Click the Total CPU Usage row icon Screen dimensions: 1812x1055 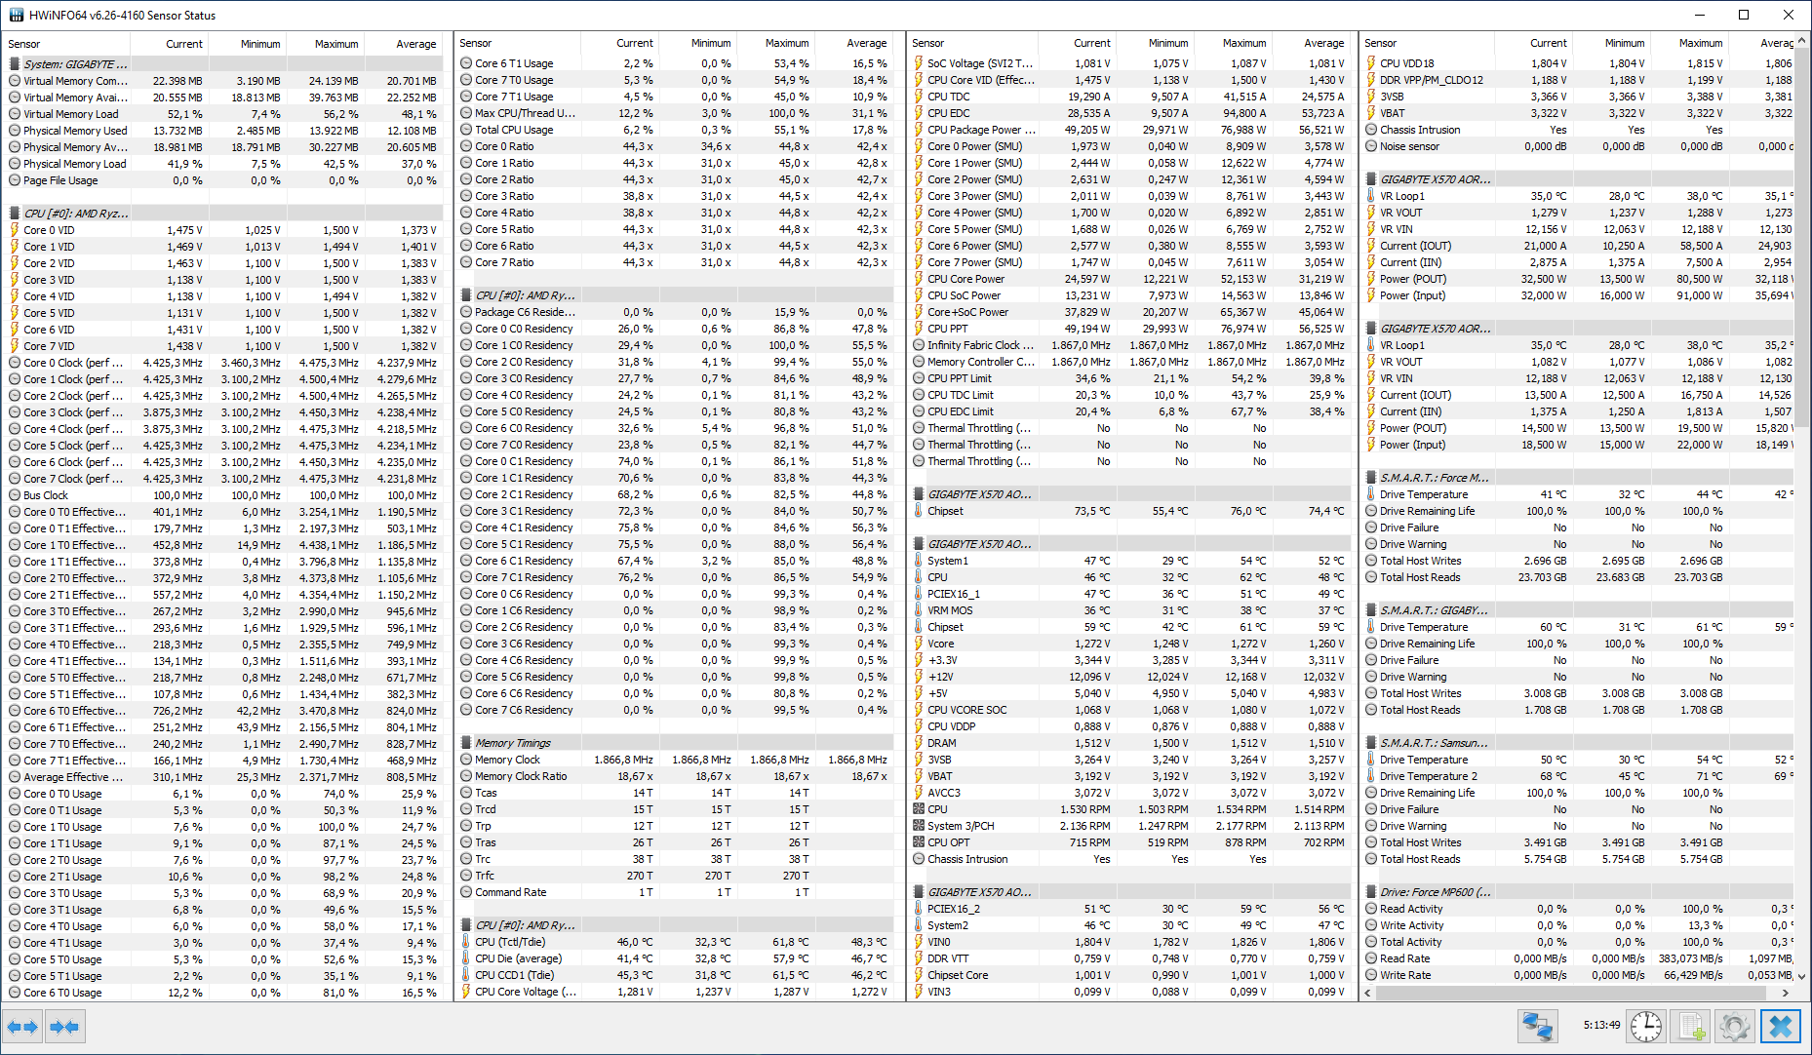pyautogui.click(x=466, y=130)
